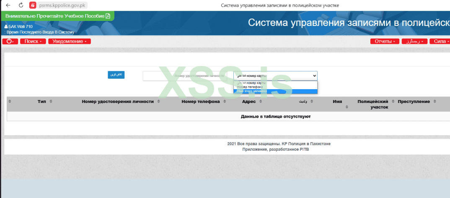The height and width of the screenshot is (198, 450).
Task: Click the psrms.kppolice.gov.pk address bar
Action: [x=63, y=5]
